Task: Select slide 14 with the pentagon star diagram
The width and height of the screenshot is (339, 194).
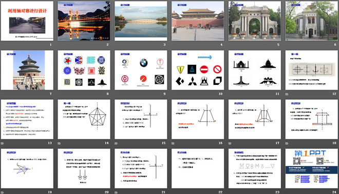Action: 84,119
